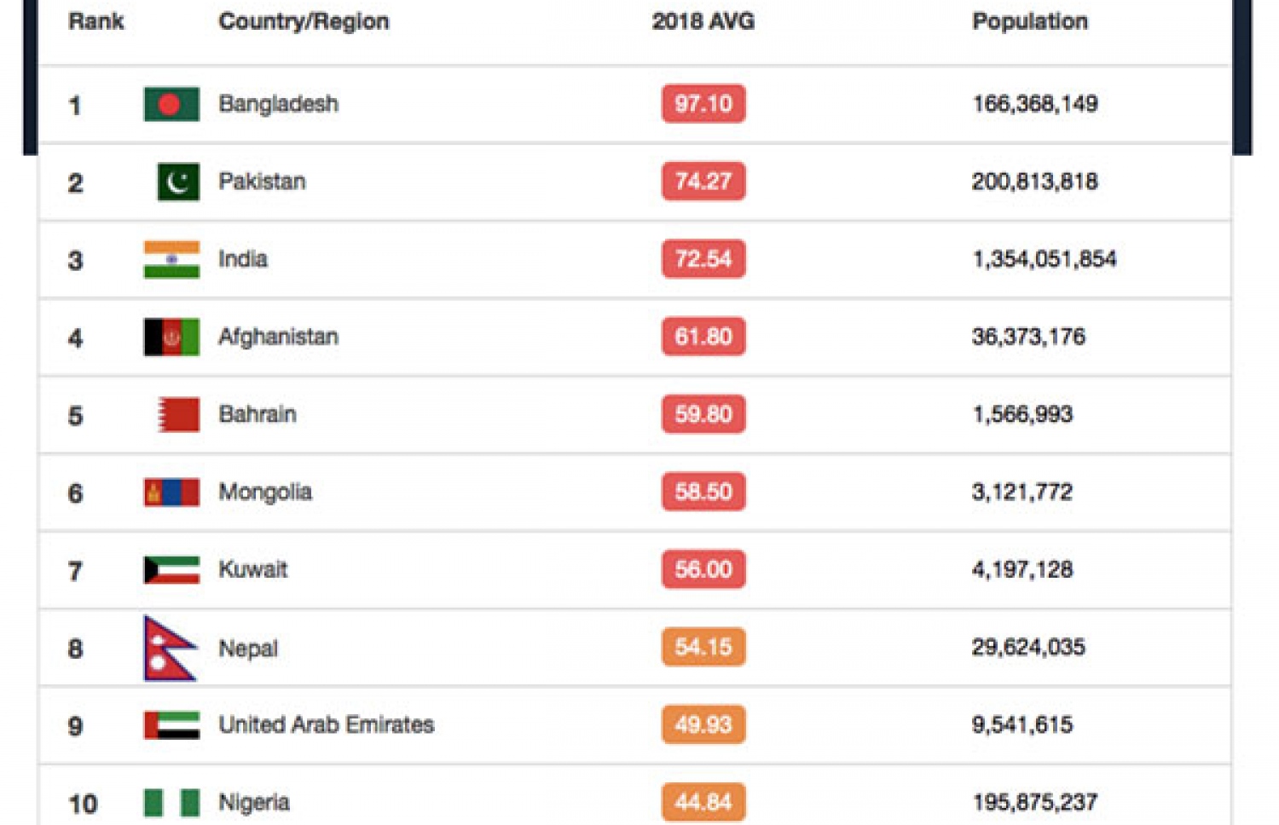Click the Nigeria flag icon
The height and width of the screenshot is (825, 1279).
(171, 803)
